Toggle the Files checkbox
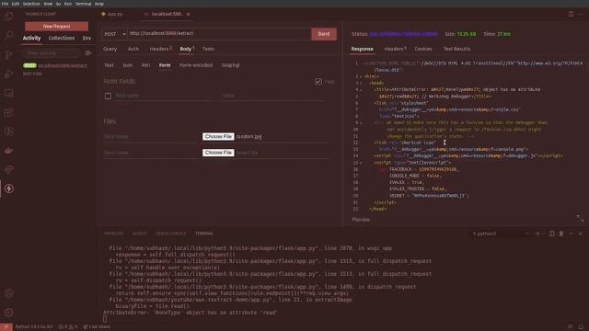589x331 pixels. coord(318,82)
